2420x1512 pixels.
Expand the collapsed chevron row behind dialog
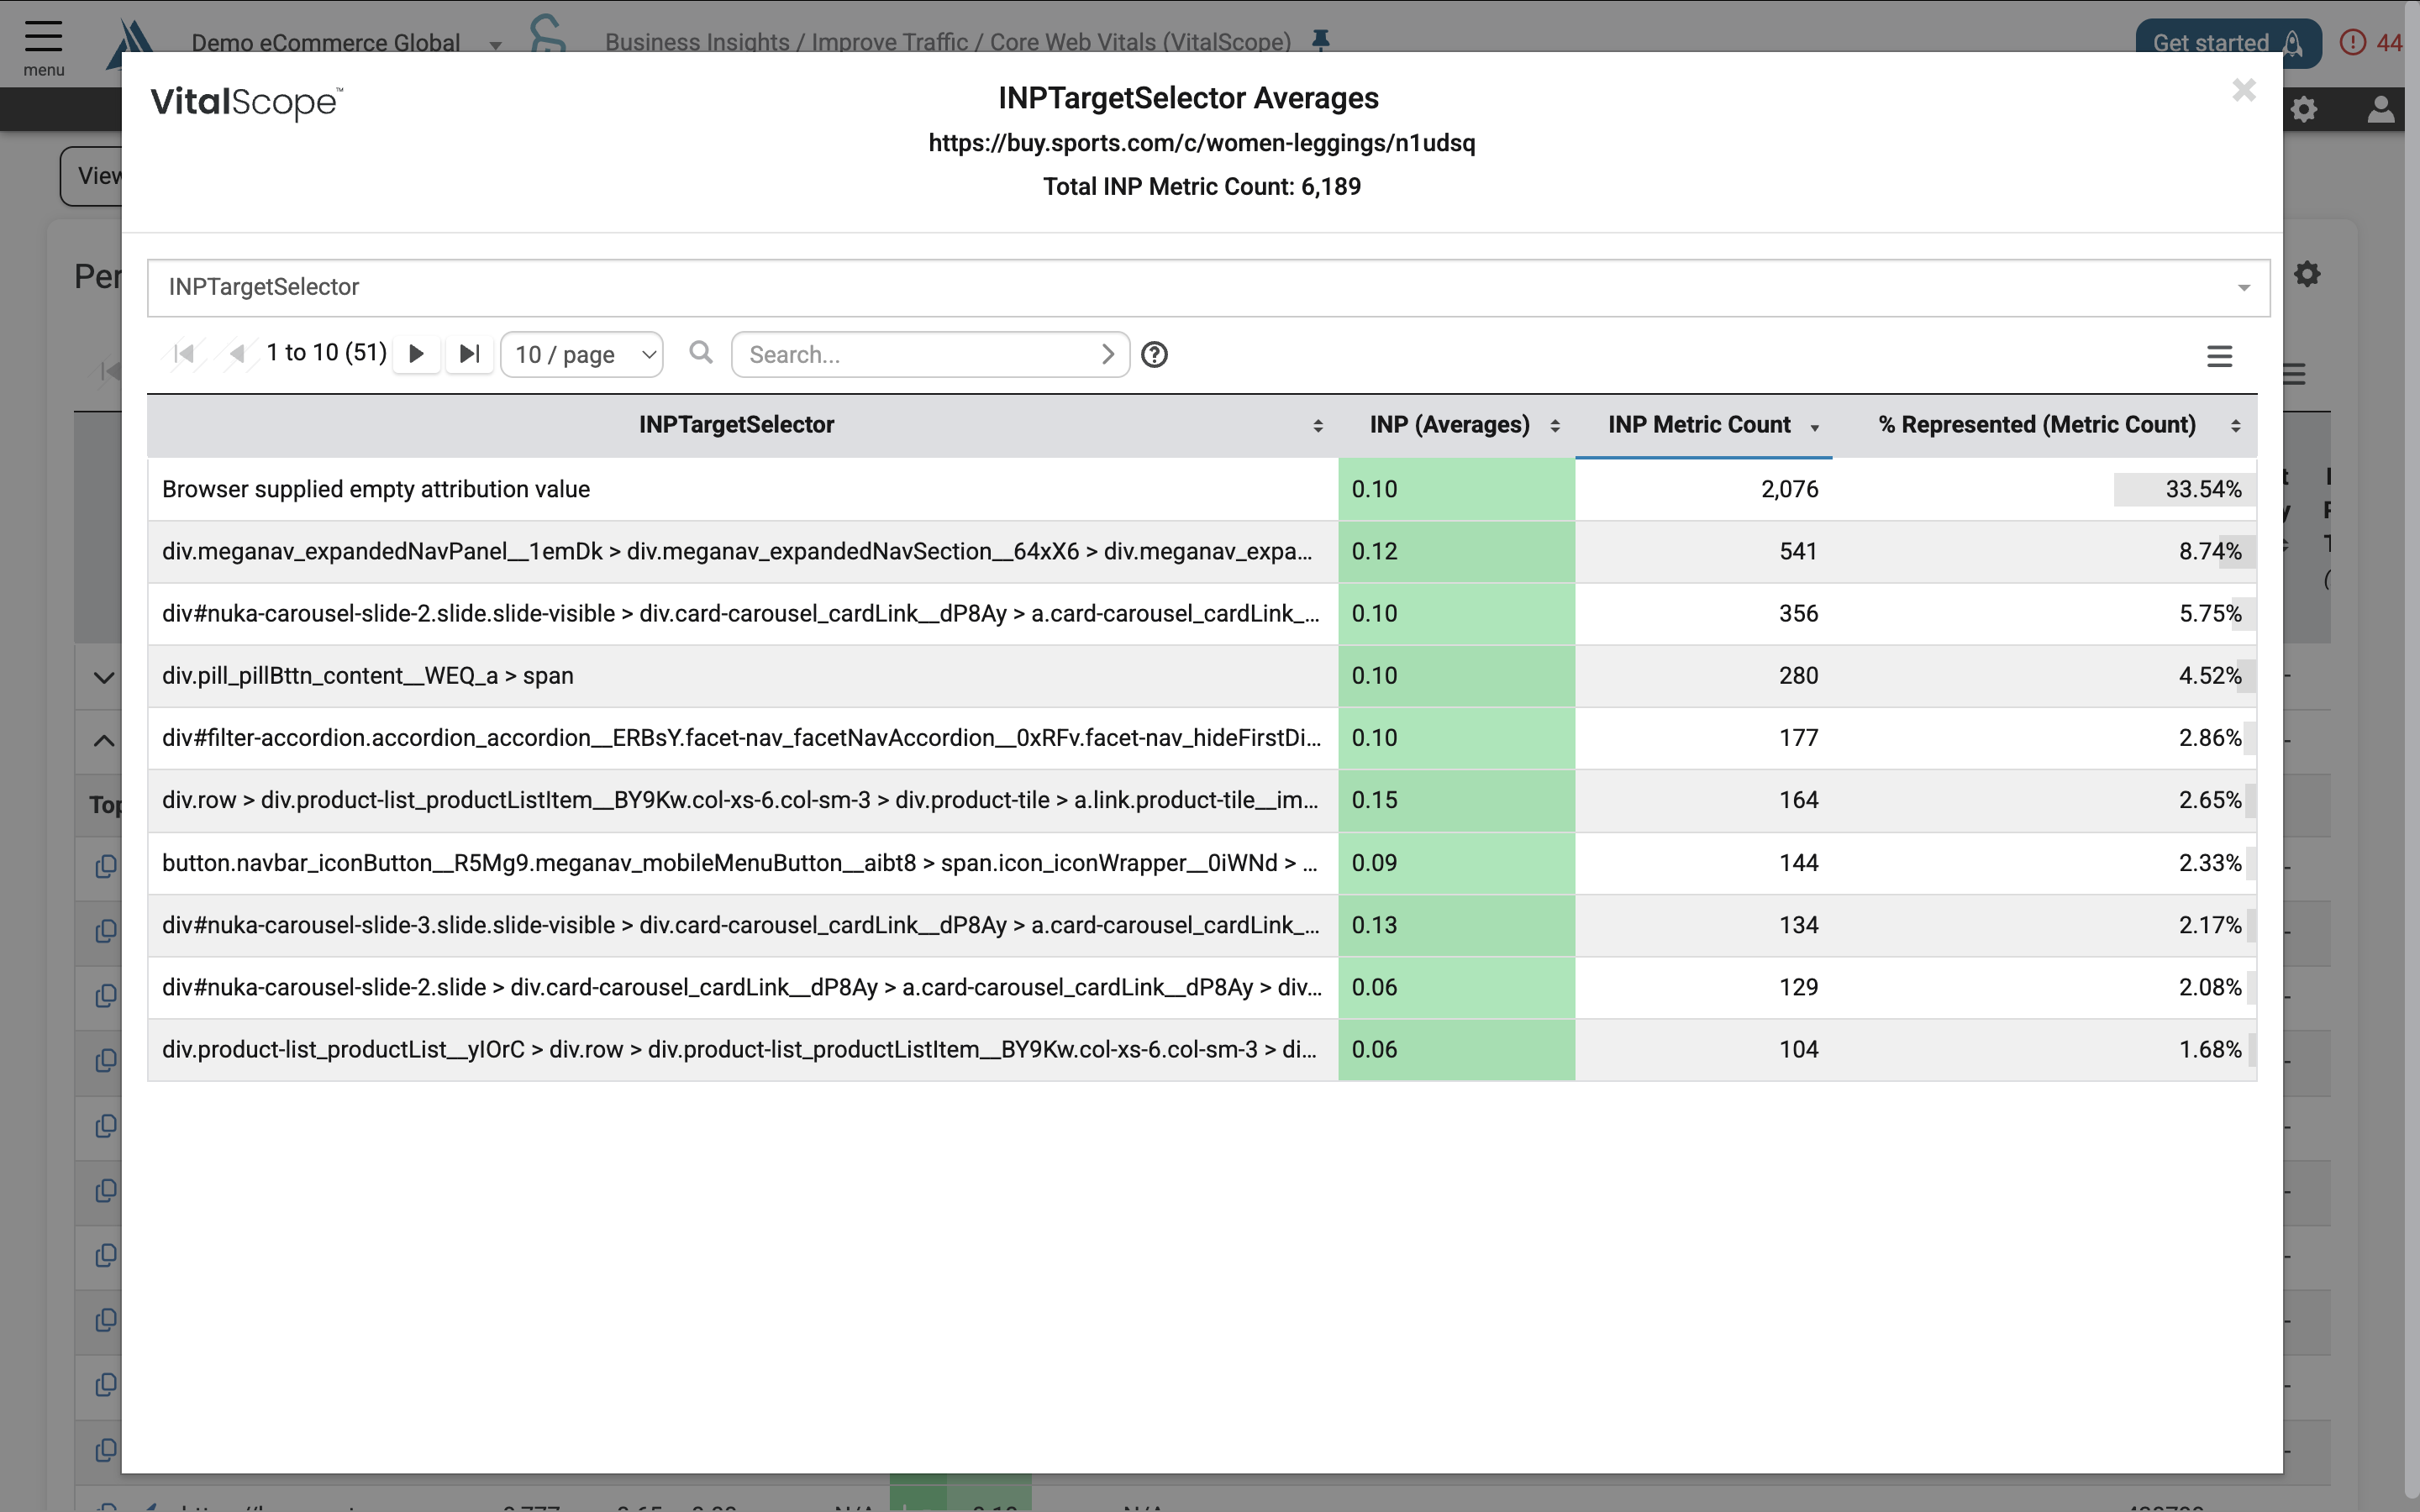pyautogui.click(x=103, y=677)
